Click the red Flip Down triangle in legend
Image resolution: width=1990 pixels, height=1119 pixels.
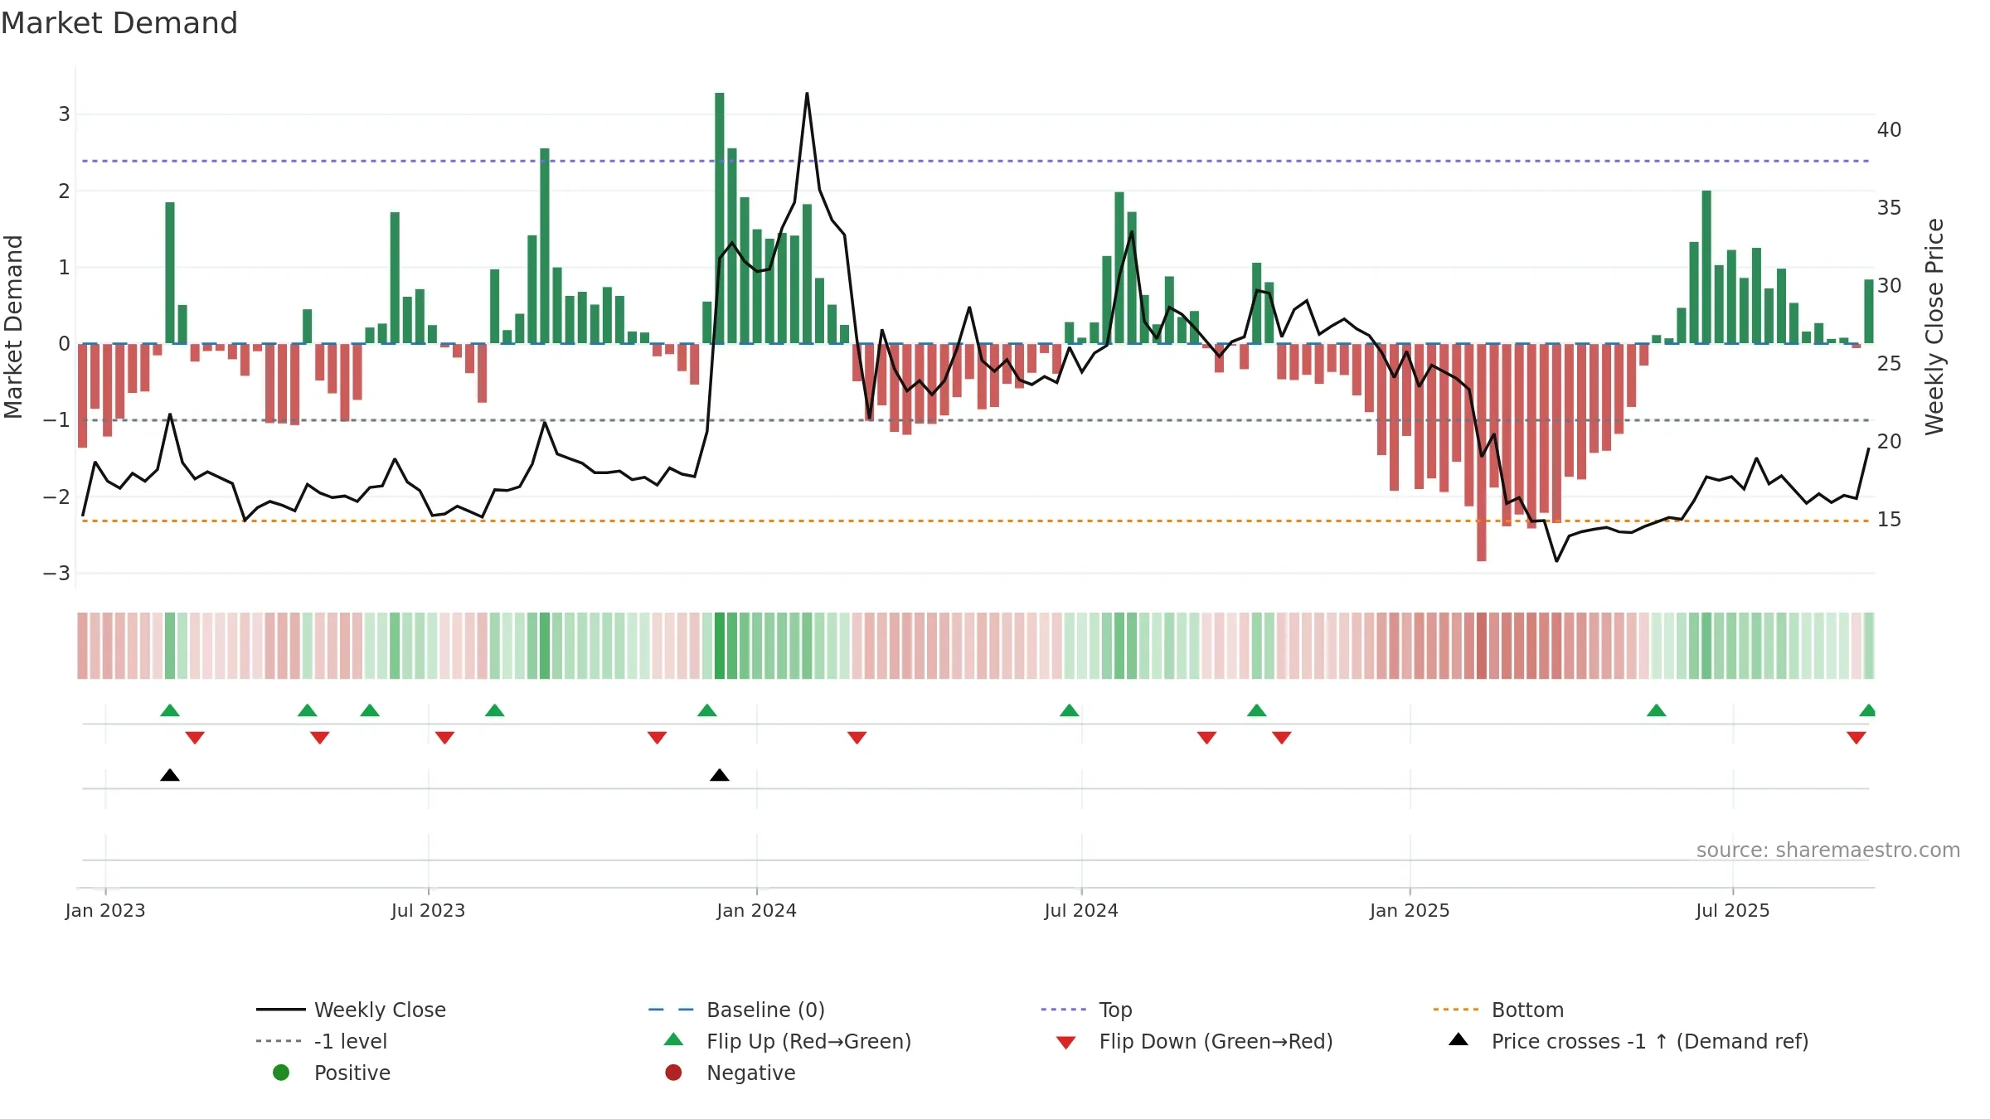tap(1066, 1043)
